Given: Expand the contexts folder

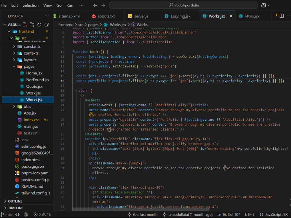Looking at the screenshot, I should (x=14, y=53).
